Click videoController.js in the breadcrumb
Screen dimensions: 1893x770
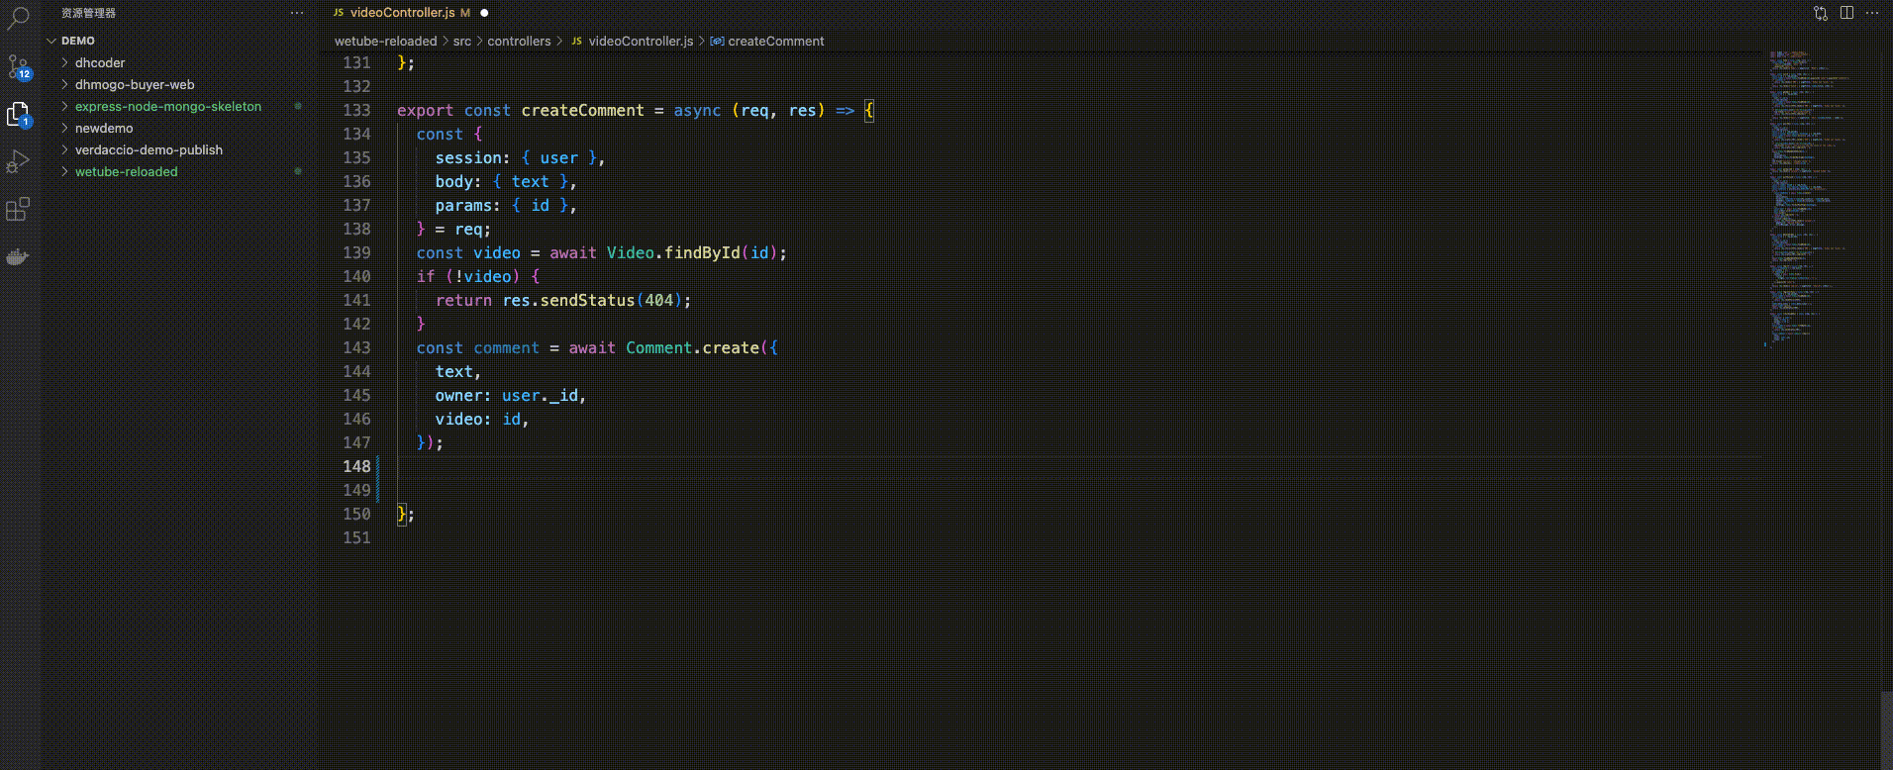(x=641, y=41)
